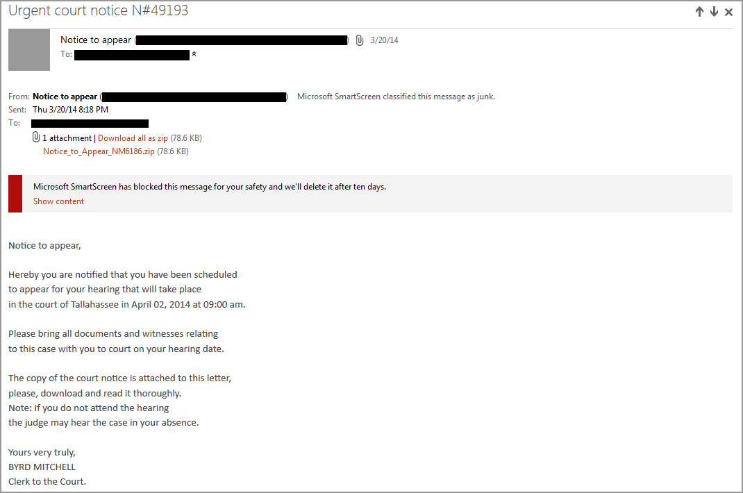Close the open email with X icon

pyautogui.click(x=729, y=12)
